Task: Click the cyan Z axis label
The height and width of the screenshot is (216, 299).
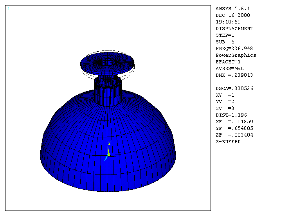Action: (106, 158)
